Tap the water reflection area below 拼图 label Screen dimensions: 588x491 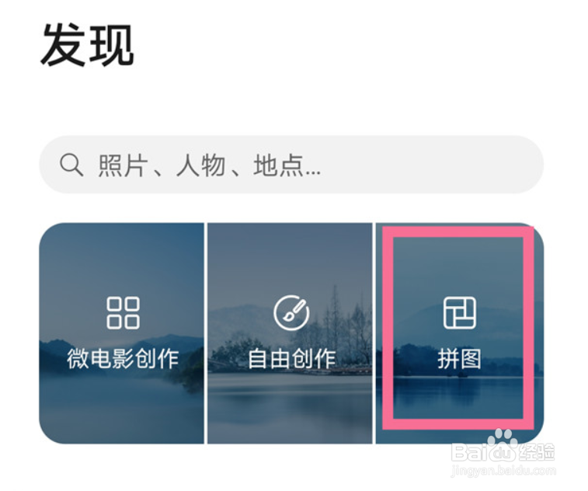(458, 395)
